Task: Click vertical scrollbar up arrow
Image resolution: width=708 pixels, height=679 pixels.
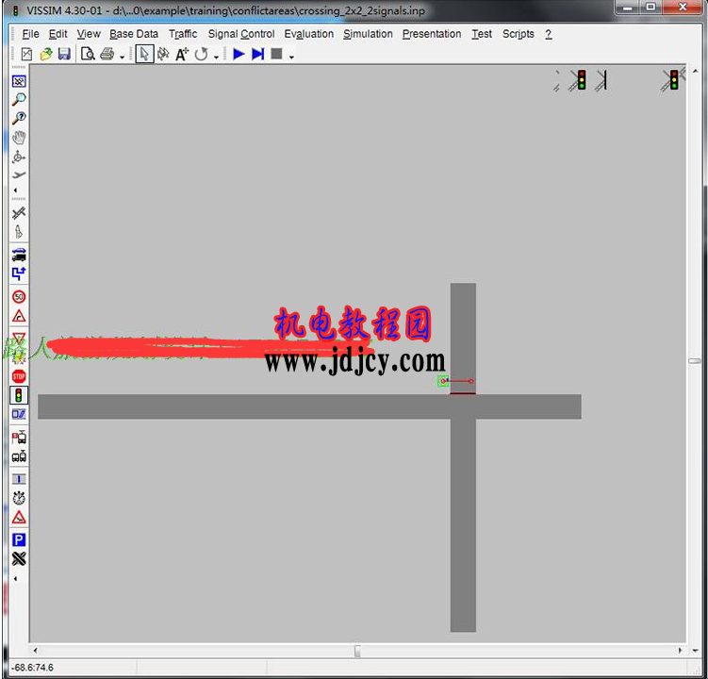Action: pos(695,71)
